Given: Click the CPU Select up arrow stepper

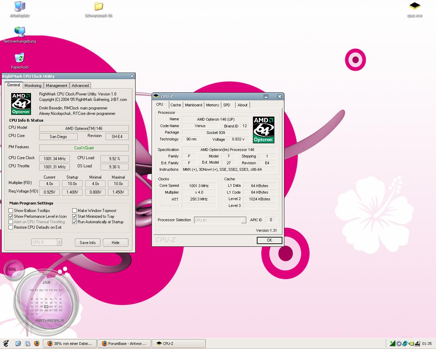Looking at the screenshot, I should tap(60, 241).
